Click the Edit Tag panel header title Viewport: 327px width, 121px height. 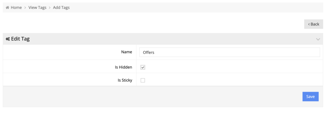click(20, 39)
